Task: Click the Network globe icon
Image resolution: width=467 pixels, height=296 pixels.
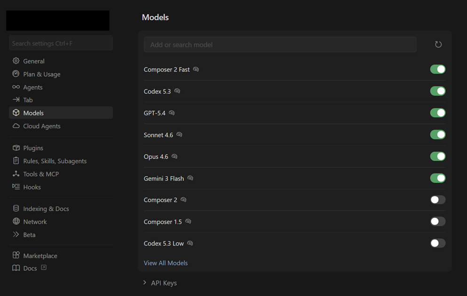Action: click(16, 221)
